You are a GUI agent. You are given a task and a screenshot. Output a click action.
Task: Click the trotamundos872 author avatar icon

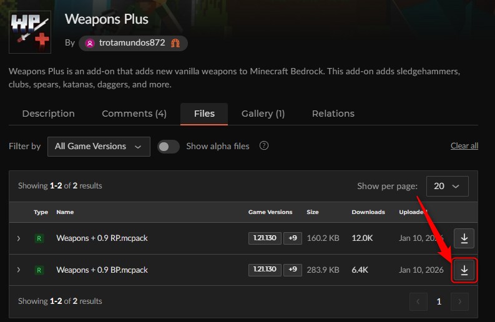click(x=90, y=43)
